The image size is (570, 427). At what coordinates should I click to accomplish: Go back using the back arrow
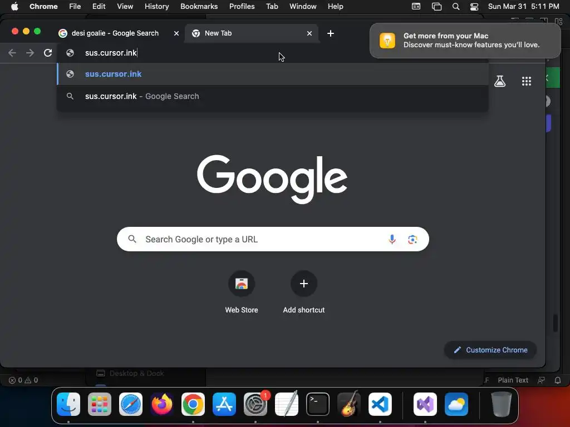(12, 53)
